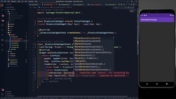This screenshot has width=176, height=99.
Task: Click the timeline history icon in editor toolbar
Action: [119, 4]
